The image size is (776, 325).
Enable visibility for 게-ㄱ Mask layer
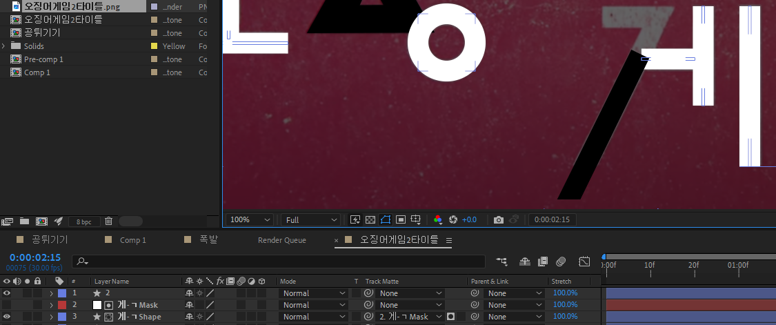point(7,305)
